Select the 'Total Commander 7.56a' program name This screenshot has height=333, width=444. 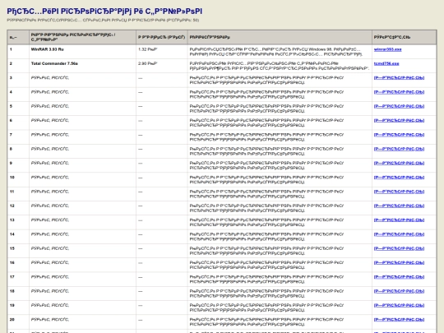point(54,63)
